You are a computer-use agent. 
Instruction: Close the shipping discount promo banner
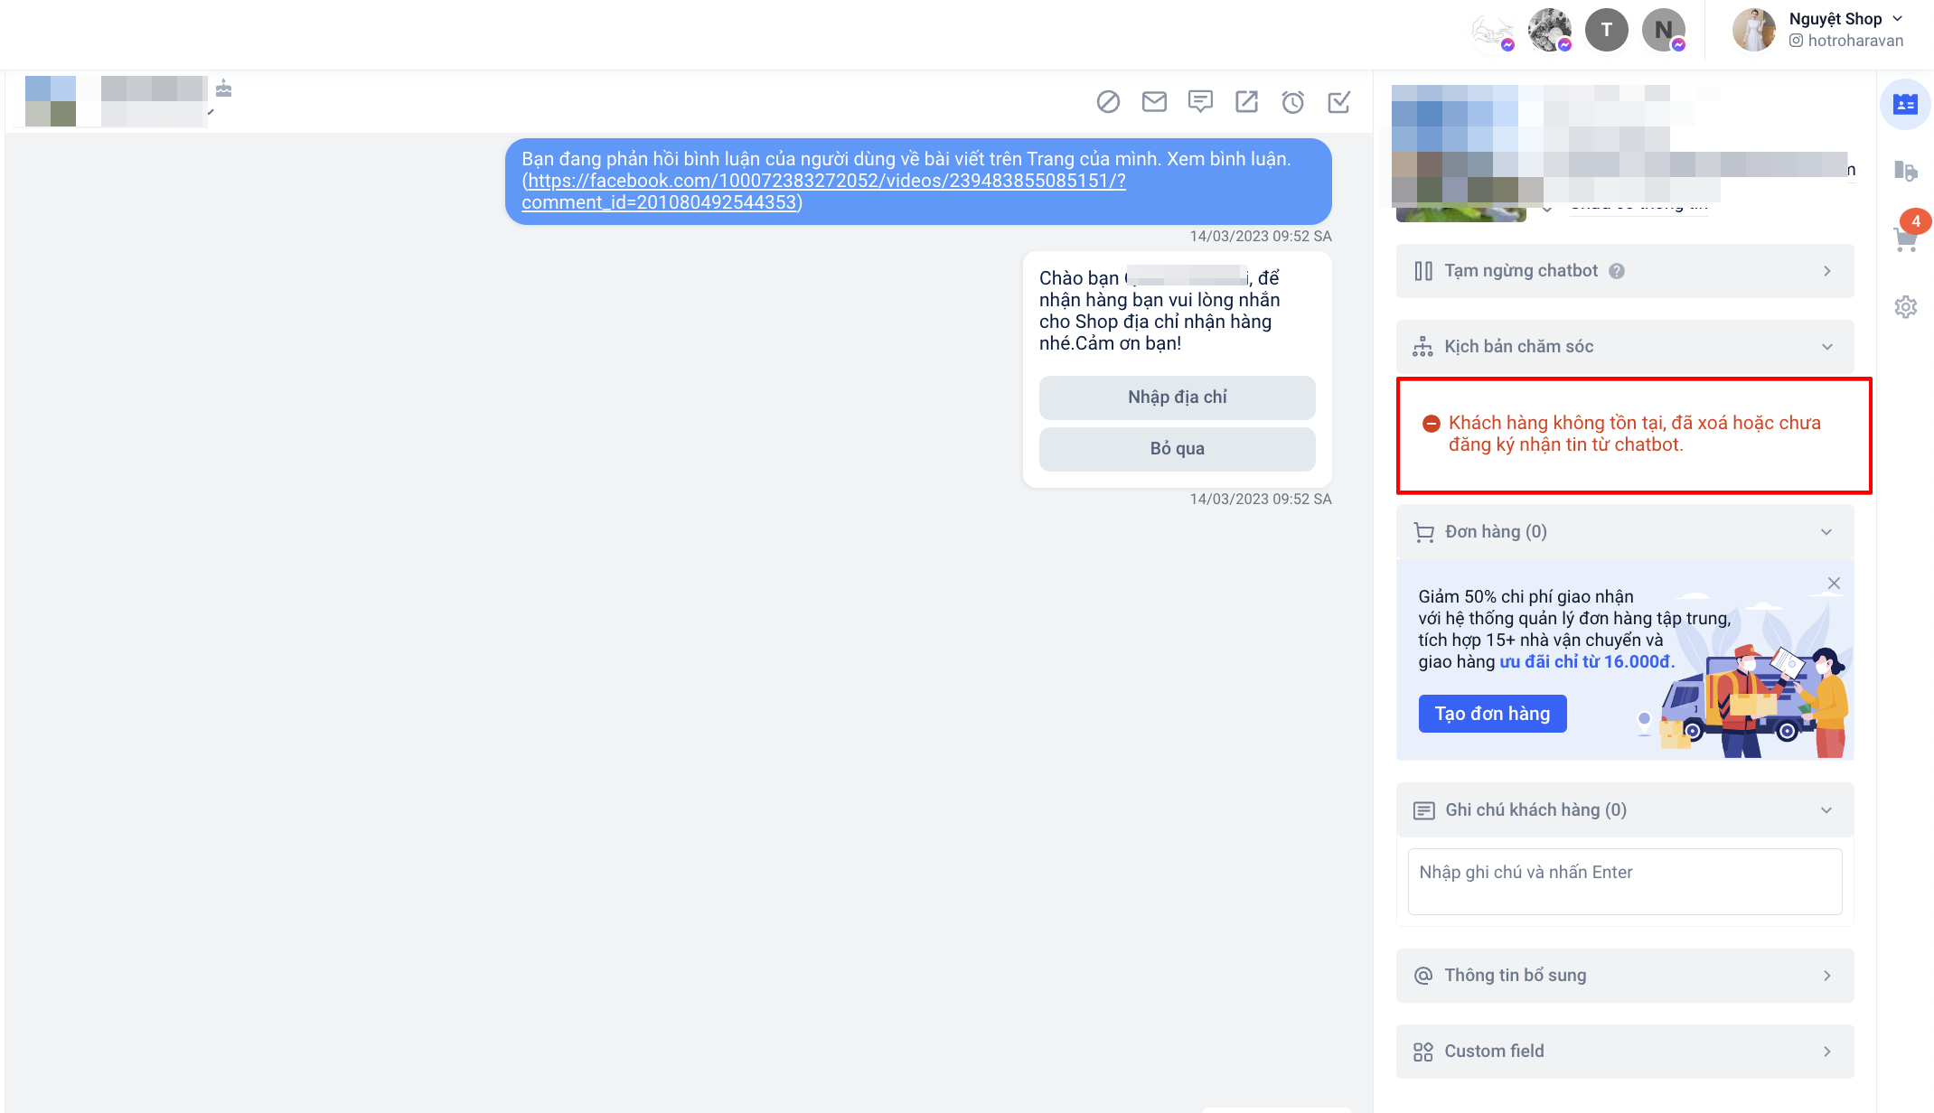point(1834,584)
